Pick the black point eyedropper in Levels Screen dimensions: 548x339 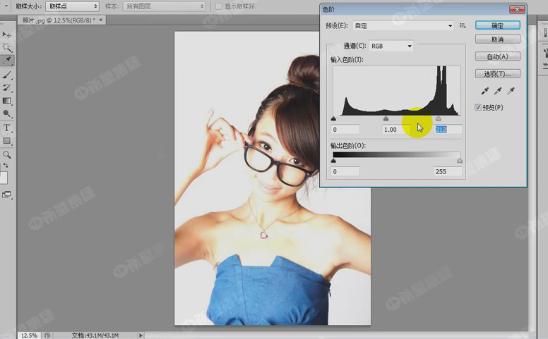pos(485,91)
